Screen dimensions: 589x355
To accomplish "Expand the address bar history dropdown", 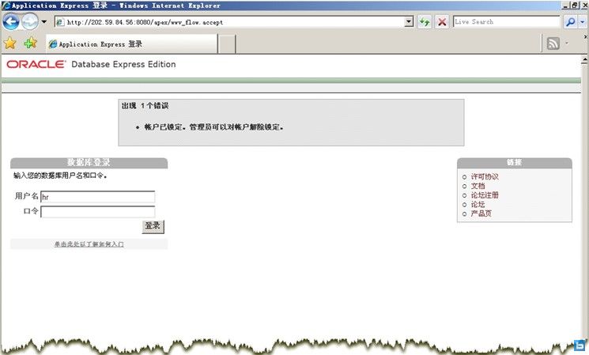I will point(409,22).
